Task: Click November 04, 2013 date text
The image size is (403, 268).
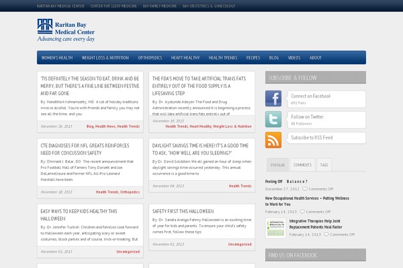Action: 168,186
